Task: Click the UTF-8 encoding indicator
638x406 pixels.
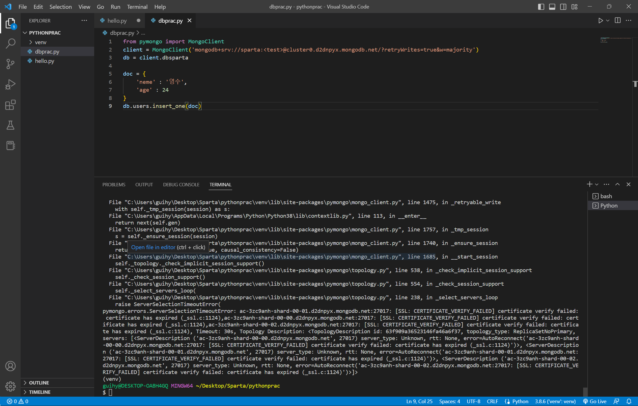Action: [473, 401]
